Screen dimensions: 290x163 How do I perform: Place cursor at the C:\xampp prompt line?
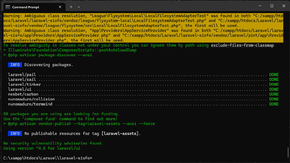click(48, 158)
